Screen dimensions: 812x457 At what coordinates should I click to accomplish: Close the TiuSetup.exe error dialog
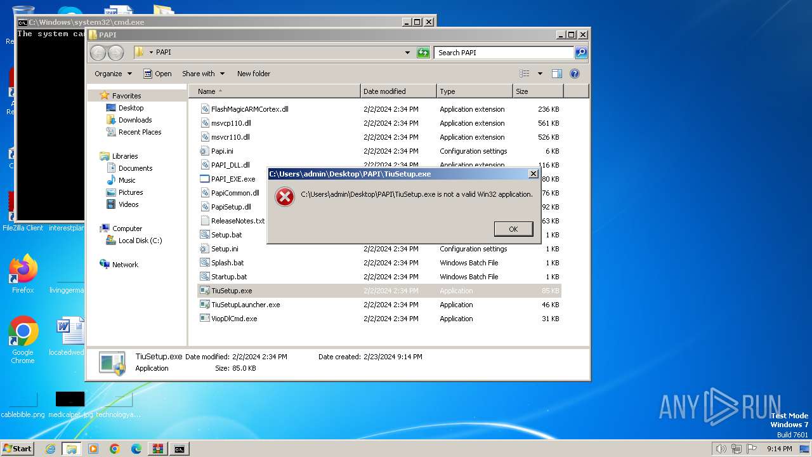click(x=533, y=173)
